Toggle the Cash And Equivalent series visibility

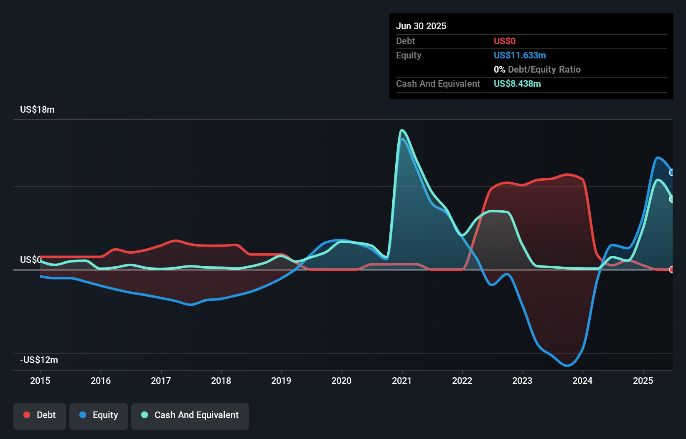pos(190,415)
